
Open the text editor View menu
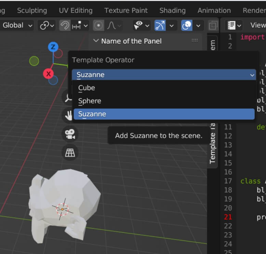click(x=258, y=25)
